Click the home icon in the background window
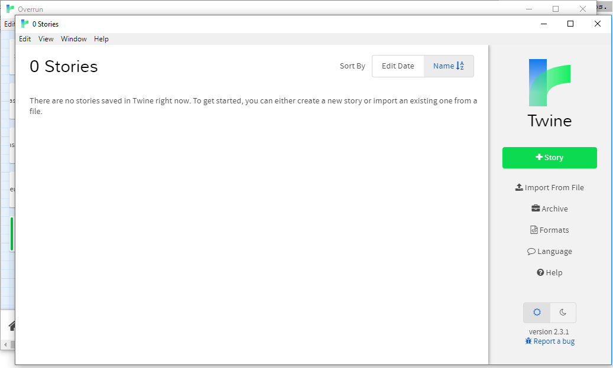The image size is (613, 368). click(x=12, y=325)
